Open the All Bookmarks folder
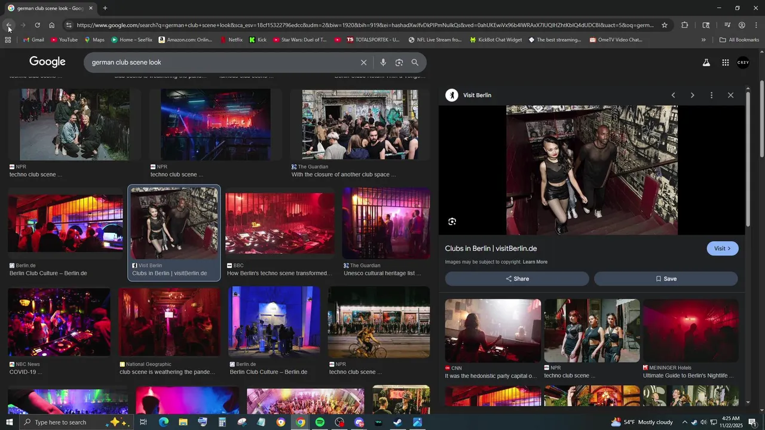765x430 pixels. [739, 40]
